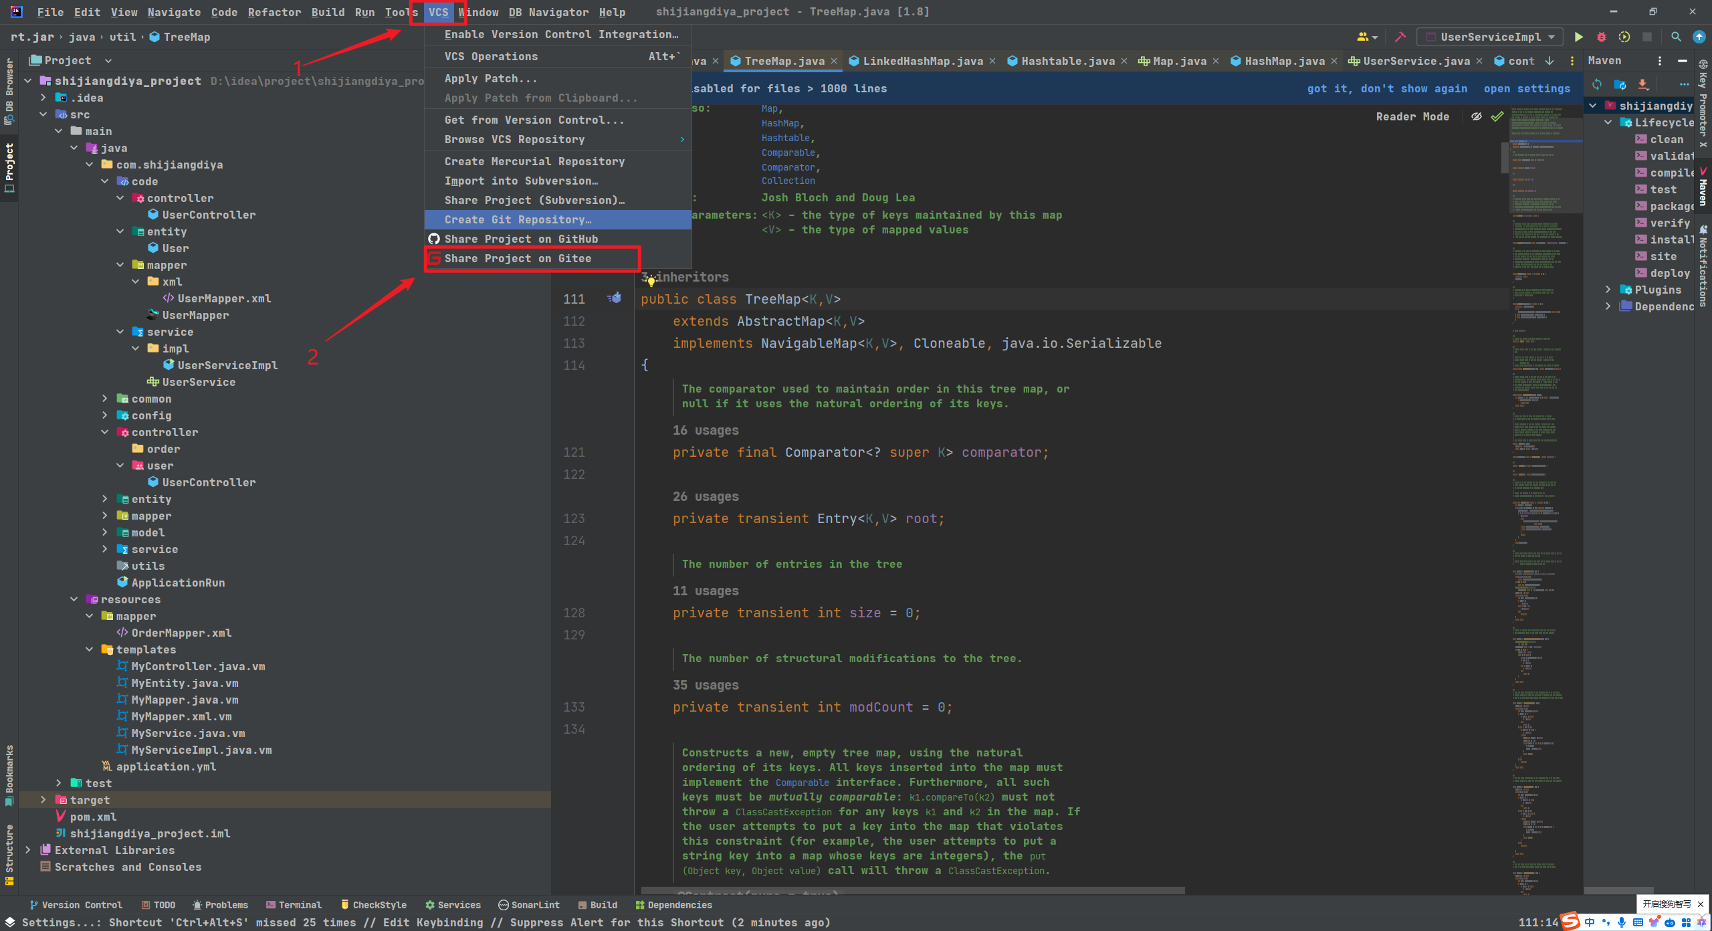This screenshot has width=1712, height=931.
Task: Open Structure sidebar panel
Action: click(x=9, y=855)
